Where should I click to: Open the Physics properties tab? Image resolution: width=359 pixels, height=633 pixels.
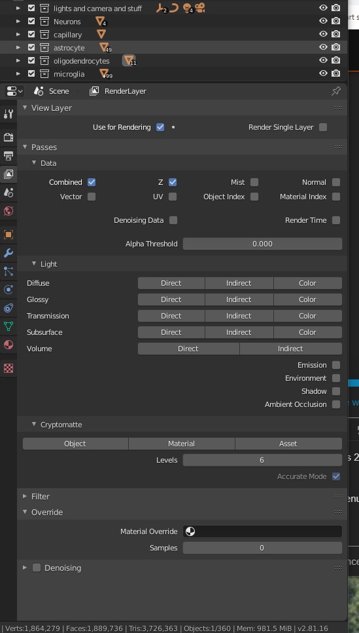pos(9,290)
